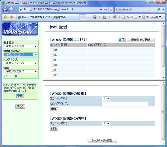Stop loading with the red X icon
The width and height of the screenshot is (167, 147).
point(111,10)
